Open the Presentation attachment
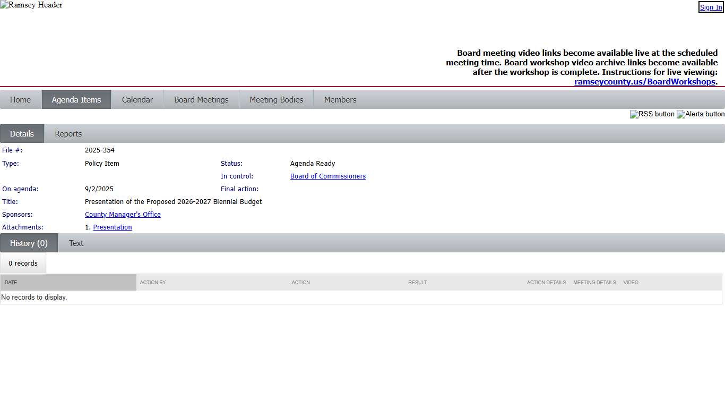725x408 pixels. coord(113,227)
